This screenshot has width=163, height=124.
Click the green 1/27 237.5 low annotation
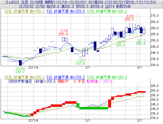[x=80, y=62]
